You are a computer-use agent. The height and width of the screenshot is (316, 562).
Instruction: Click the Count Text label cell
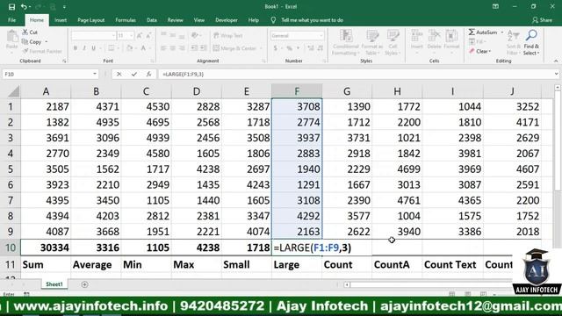453,265
